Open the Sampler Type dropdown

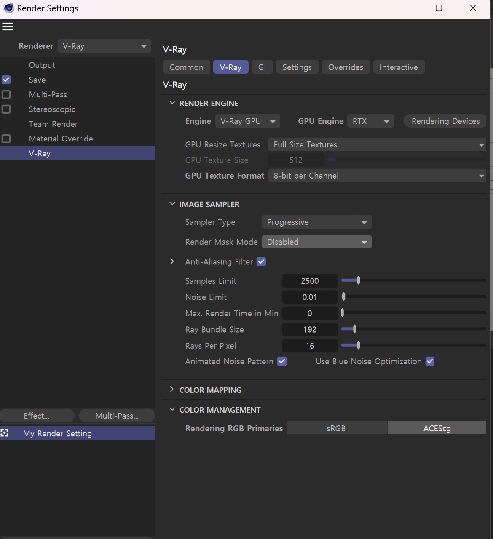click(316, 222)
